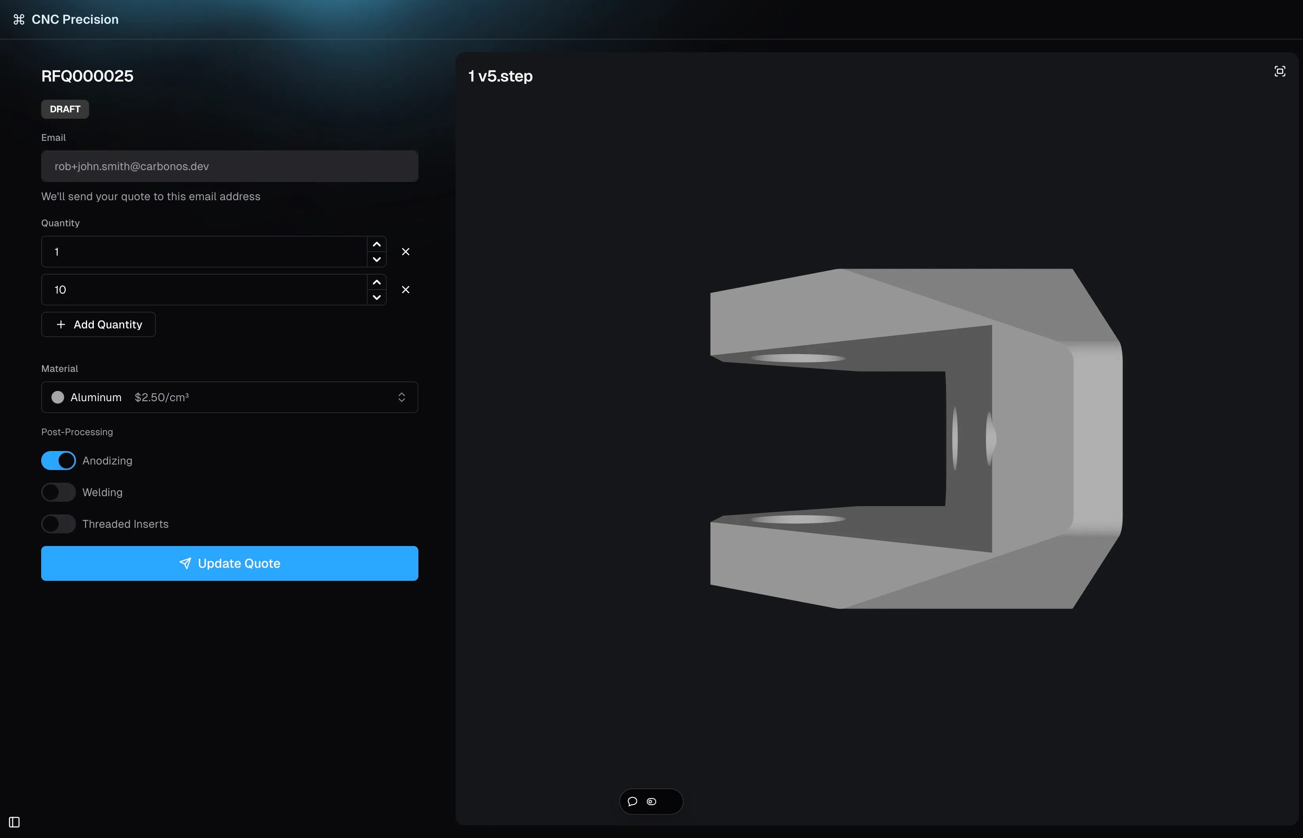1303x838 pixels.
Task: Click the CNC Precision logo icon
Action: tap(19, 20)
